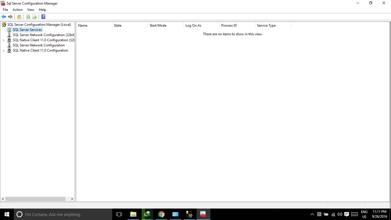391x220 pixels.
Task: Sort by the Process ID column header
Action: [x=237, y=25]
